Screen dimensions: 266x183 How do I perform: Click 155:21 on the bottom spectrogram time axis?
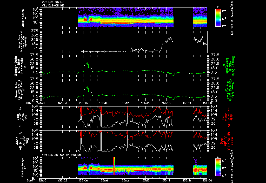[187, 180]
